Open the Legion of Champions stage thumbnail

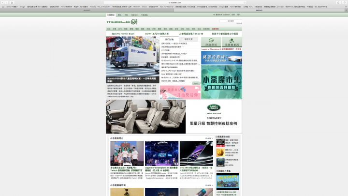point(161,153)
